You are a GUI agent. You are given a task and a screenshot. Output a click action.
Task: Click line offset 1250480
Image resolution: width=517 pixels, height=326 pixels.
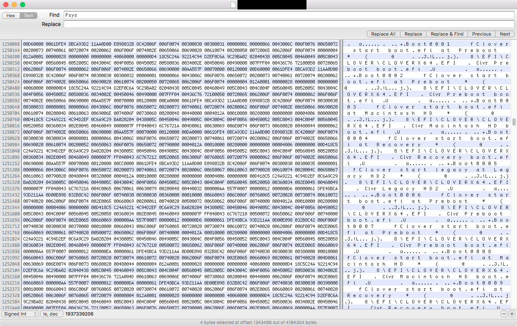tap(10, 88)
